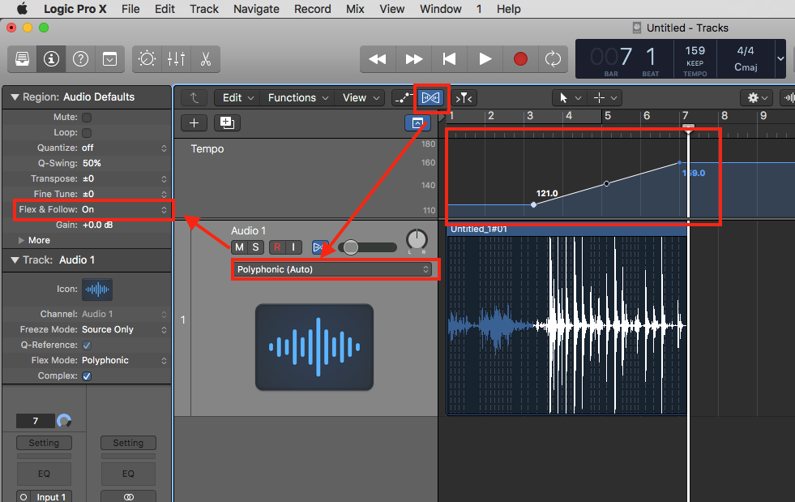This screenshot has height=502, width=795.
Task: Add new track with plus button
Action: click(x=194, y=122)
